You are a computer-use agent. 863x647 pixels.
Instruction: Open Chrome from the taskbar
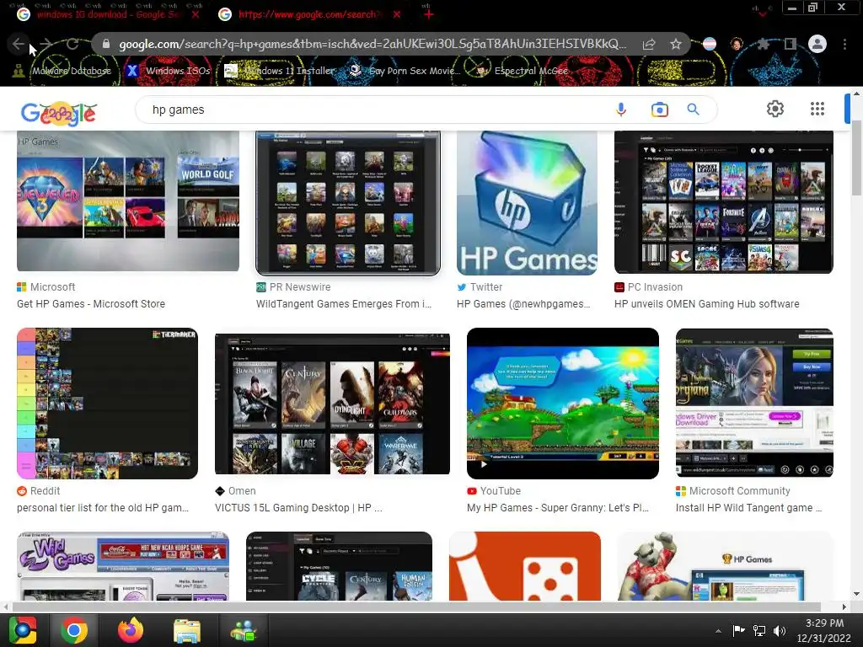(x=74, y=630)
